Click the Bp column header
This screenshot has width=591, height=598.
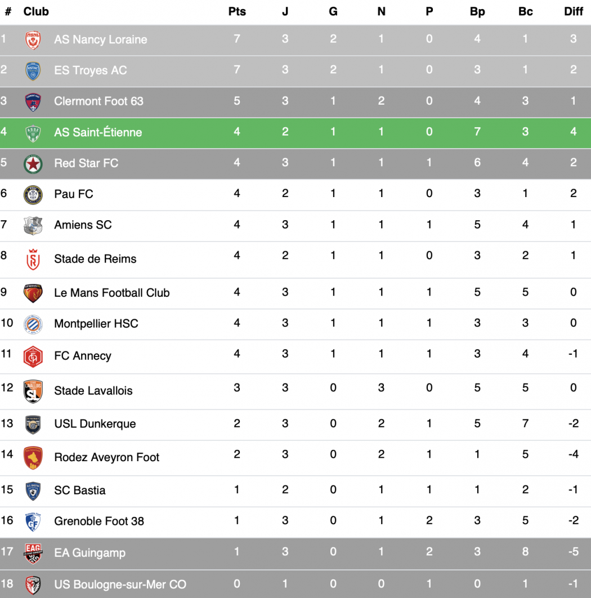477,11
